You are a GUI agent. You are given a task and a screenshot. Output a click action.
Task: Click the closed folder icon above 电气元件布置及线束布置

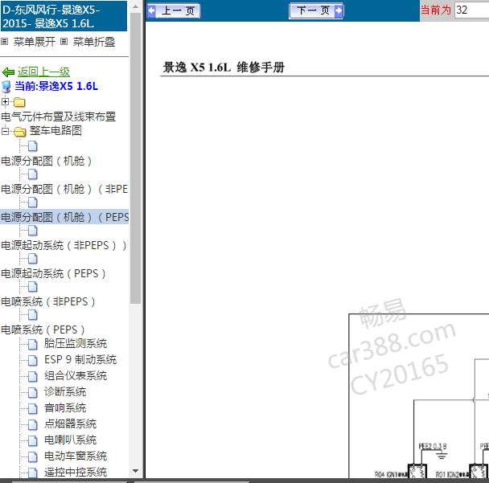(x=19, y=102)
